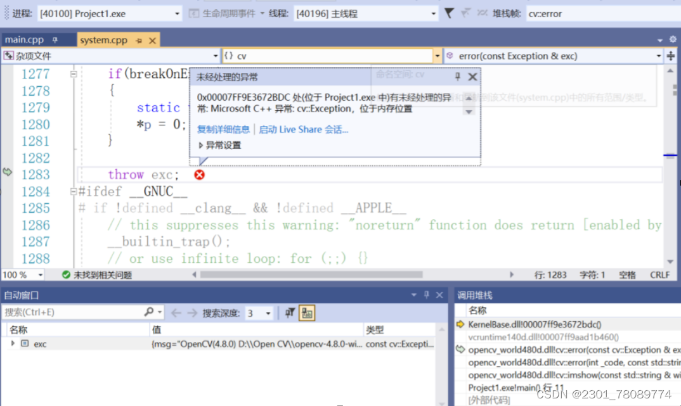Switch to the main.cpp tab
The image size is (681, 406).
pos(25,39)
